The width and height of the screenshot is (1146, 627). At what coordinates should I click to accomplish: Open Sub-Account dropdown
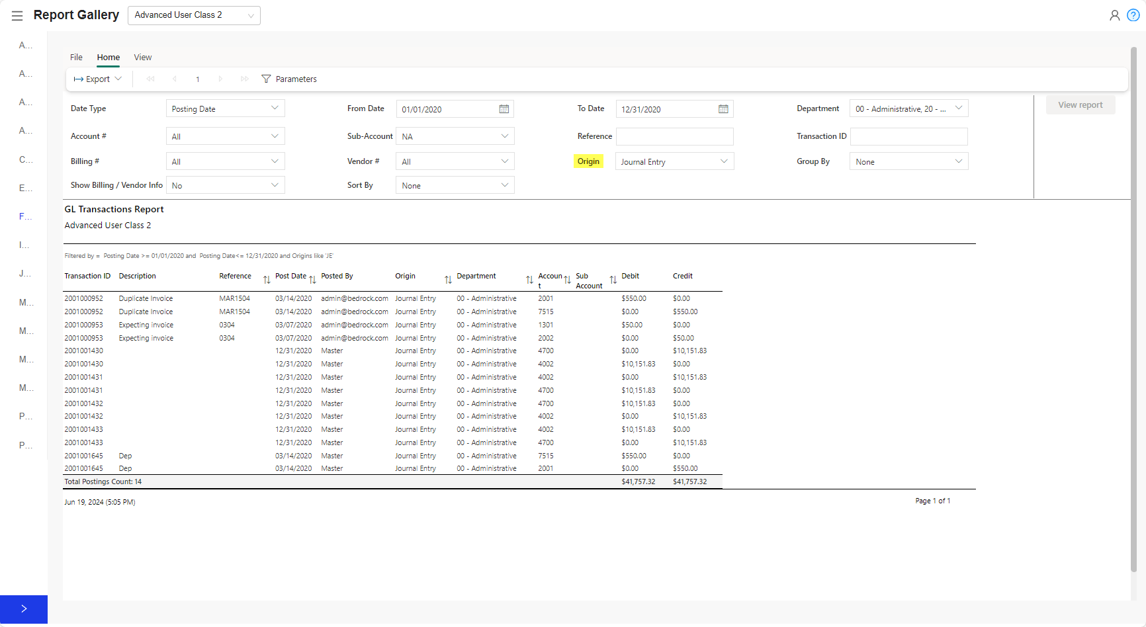(455, 136)
